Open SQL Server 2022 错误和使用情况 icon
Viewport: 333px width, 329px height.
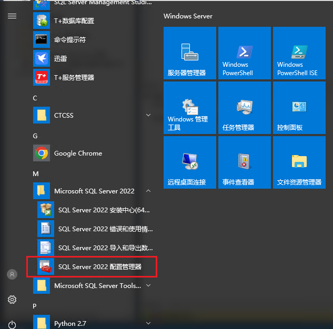coord(46,229)
